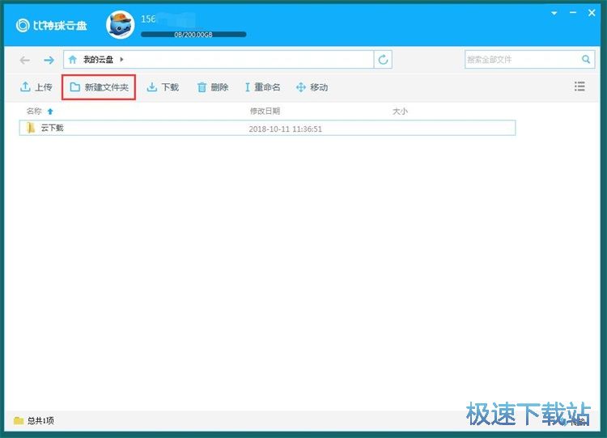The width and height of the screenshot is (607, 438).
Task: Refresh the file list
Action: point(383,60)
